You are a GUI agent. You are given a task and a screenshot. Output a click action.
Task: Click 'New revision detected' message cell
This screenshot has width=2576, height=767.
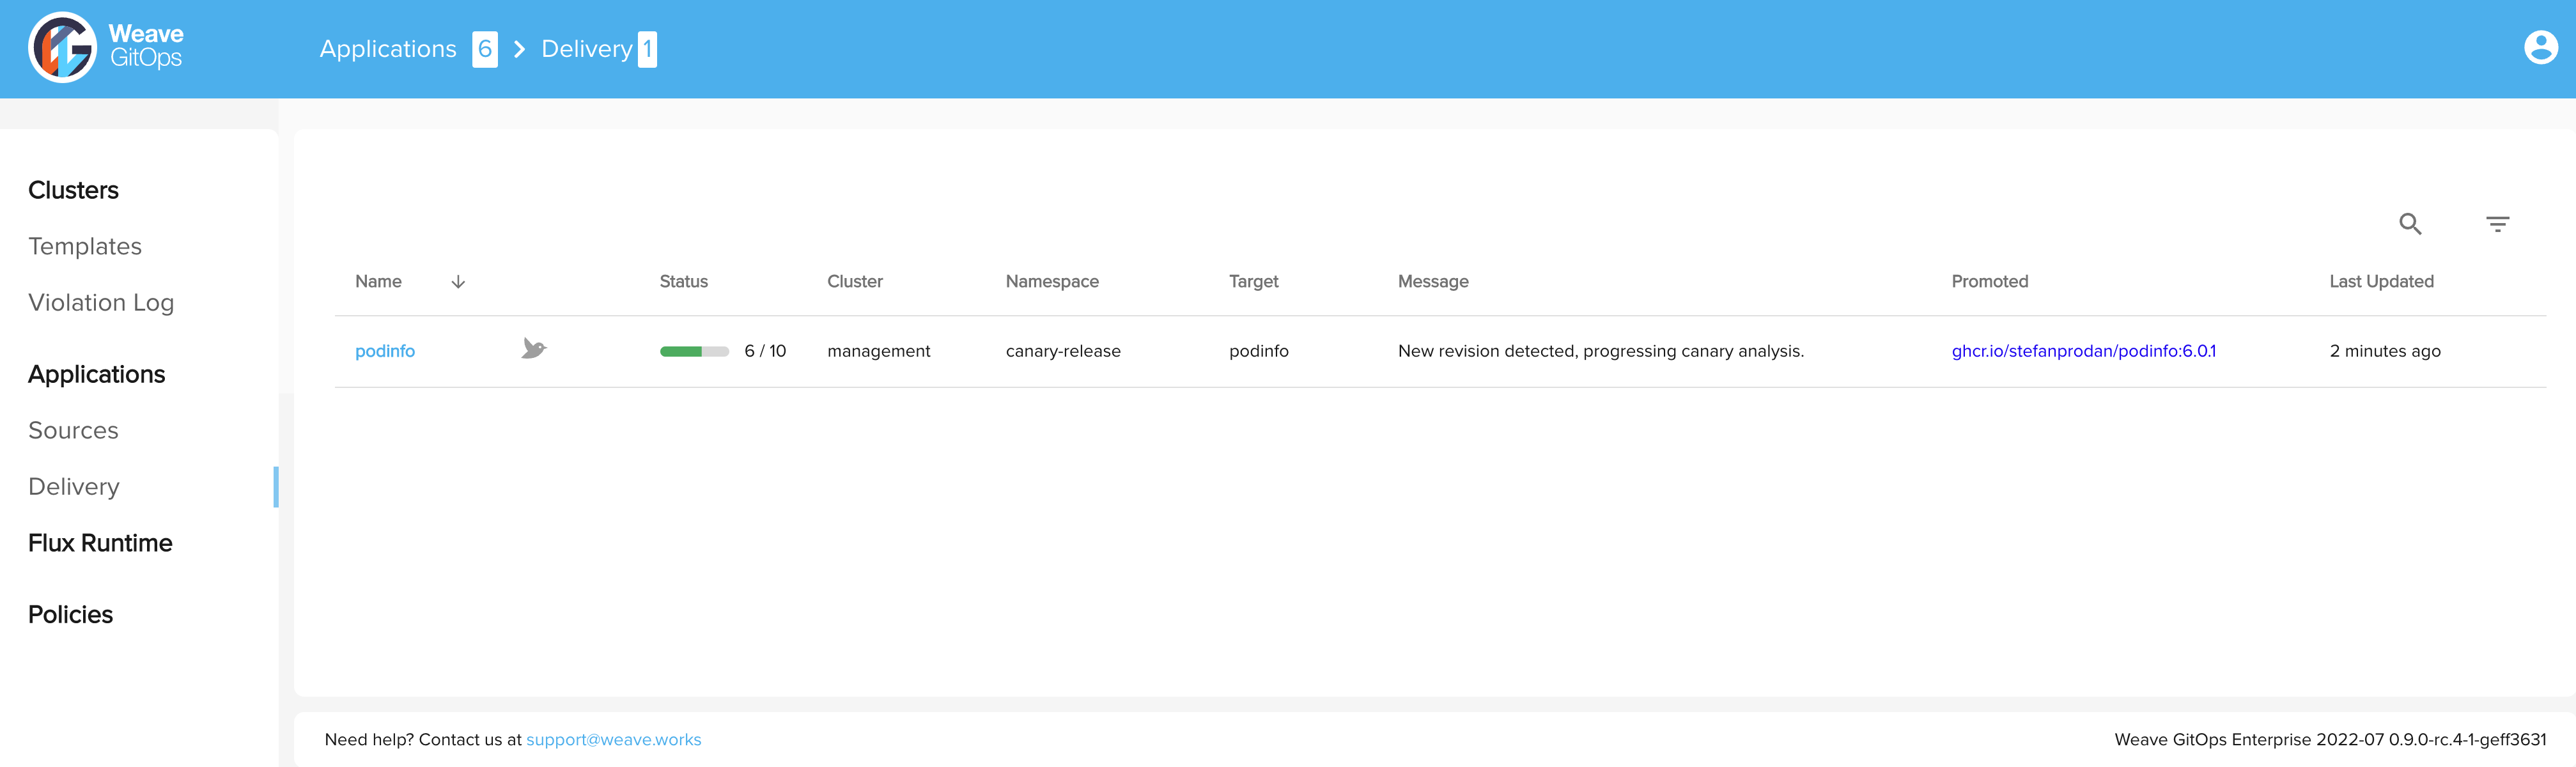click(x=1601, y=351)
